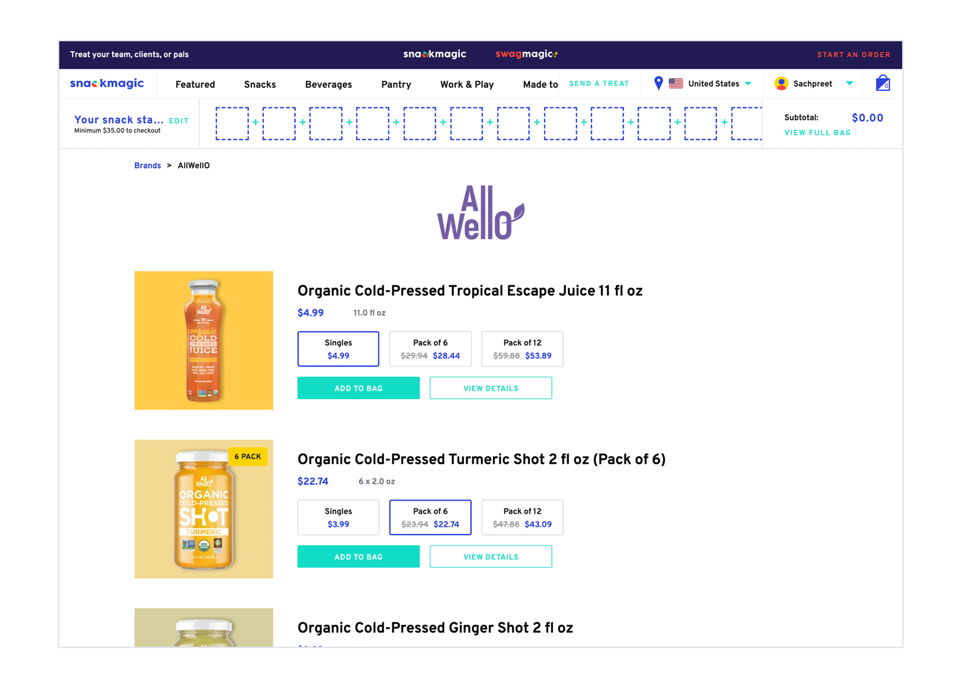
Task: View details for Turmeric Shot
Action: [x=491, y=557]
